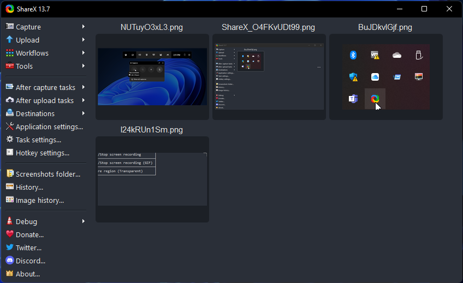The width and height of the screenshot is (463, 283).
Task: Open the History window text
Action: [x=29, y=188]
